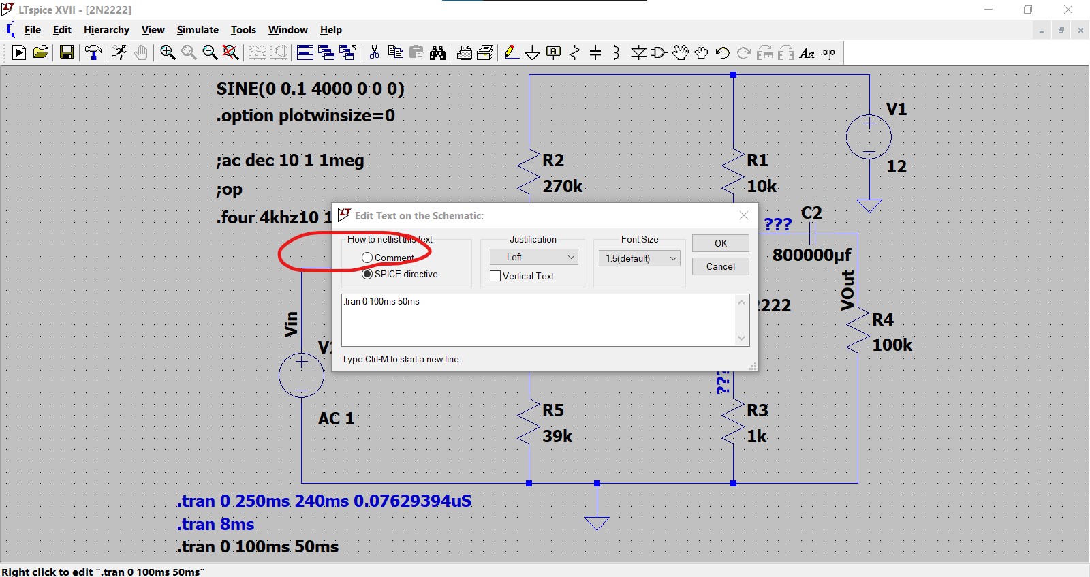This screenshot has width=1090, height=577.
Task: Run the simulation with the running-man icon
Action: click(x=119, y=52)
